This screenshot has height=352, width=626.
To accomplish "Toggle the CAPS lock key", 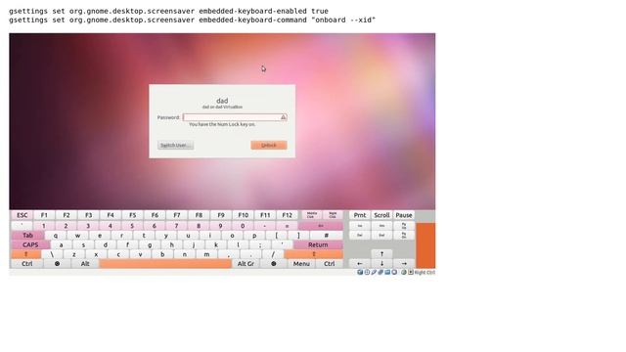I will click(30, 244).
